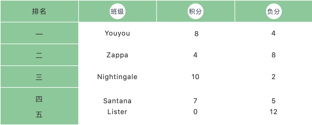Click Youyou's 积分 value 8
The width and height of the screenshot is (312, 125).
click(196, 34)
